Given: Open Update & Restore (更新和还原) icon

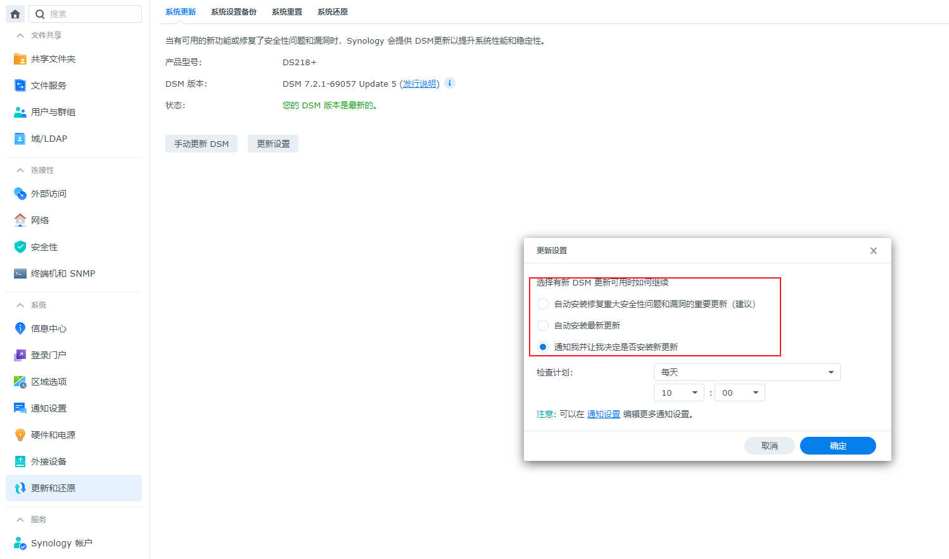Looking at the screenshot, I should [x=20, y=488].
